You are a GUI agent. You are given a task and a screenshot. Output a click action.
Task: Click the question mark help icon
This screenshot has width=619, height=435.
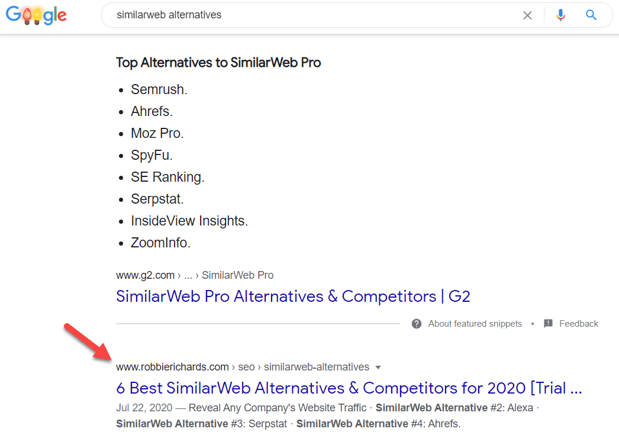417,324
